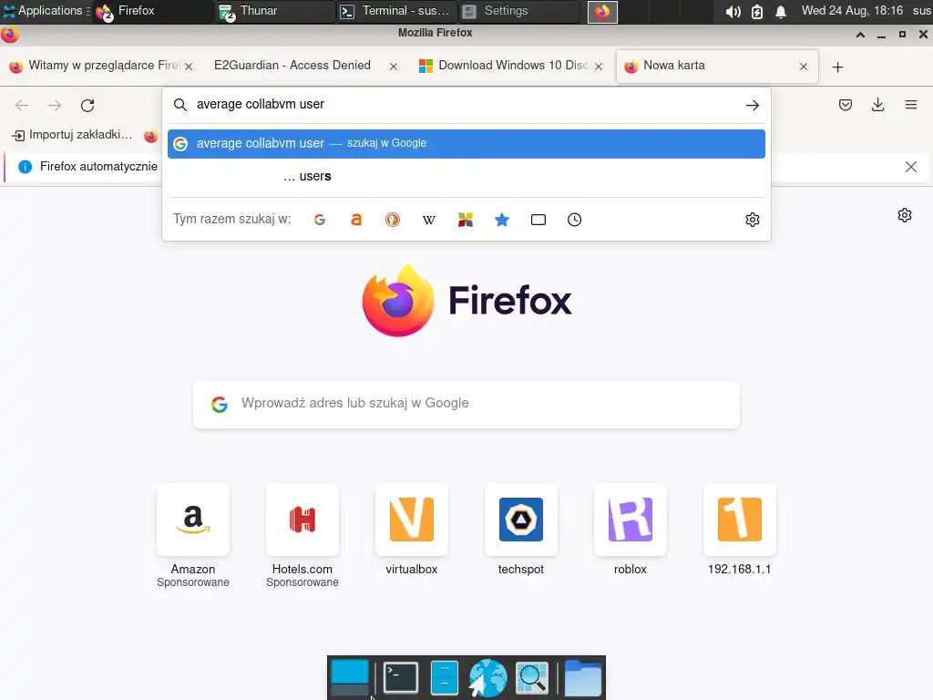Image resolution: width=933 pixels, height=700 pixels.
Task: Search this time with Wikipedia icon
Action: tap(429, 220)
